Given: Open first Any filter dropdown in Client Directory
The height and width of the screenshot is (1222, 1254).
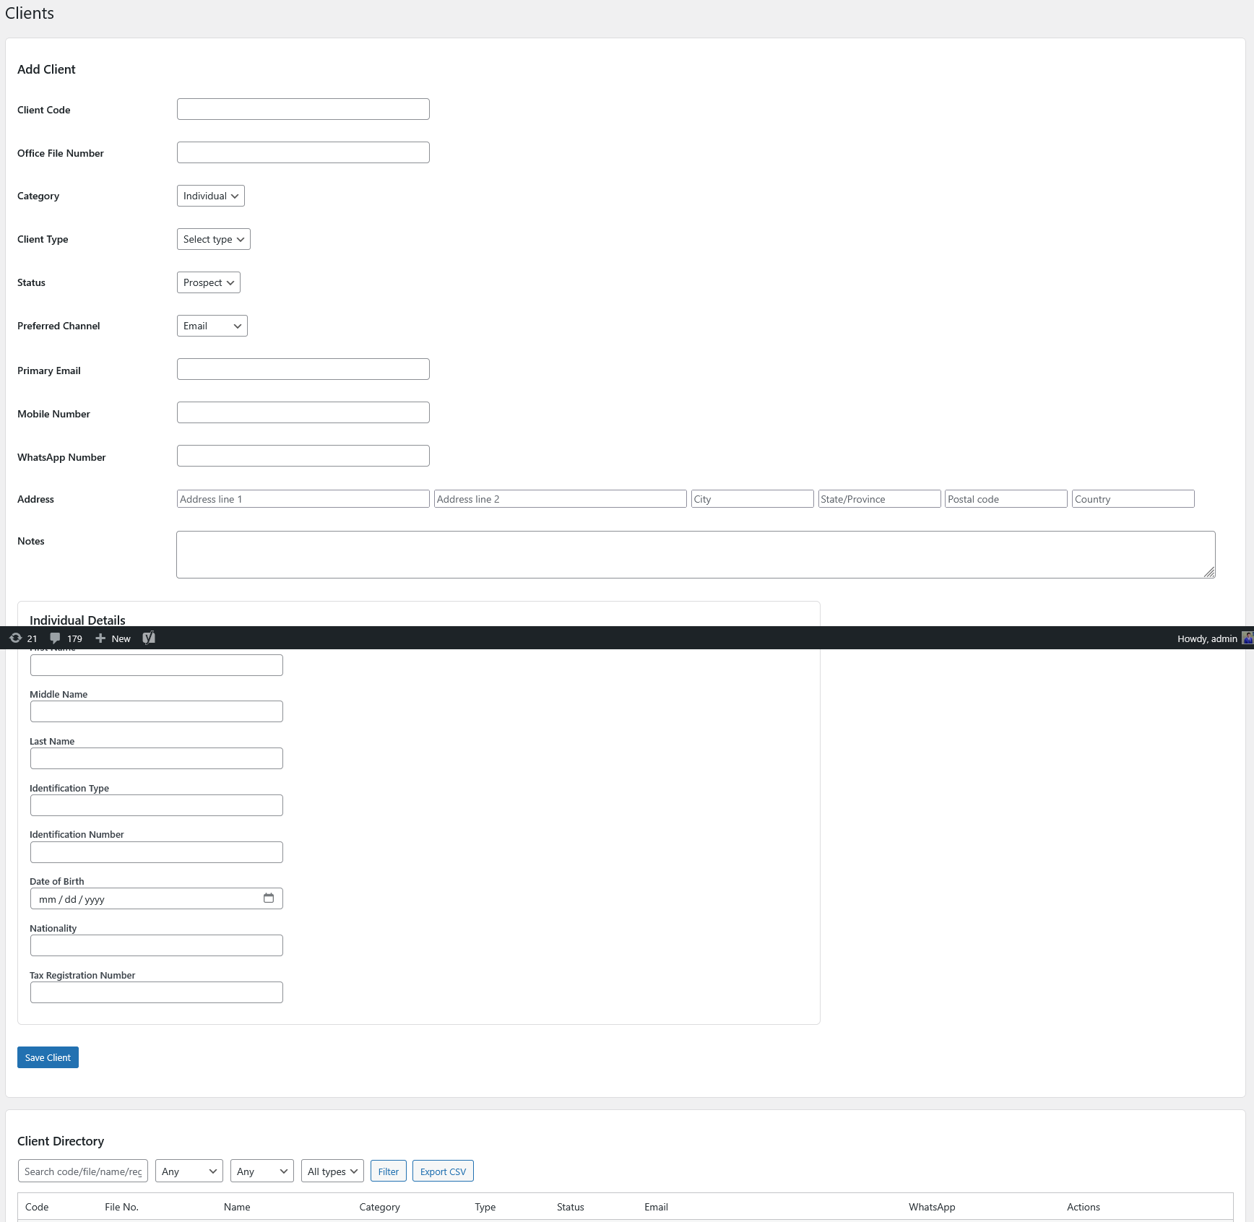Looking at the screenshot, I should (x=189, y=1171).
